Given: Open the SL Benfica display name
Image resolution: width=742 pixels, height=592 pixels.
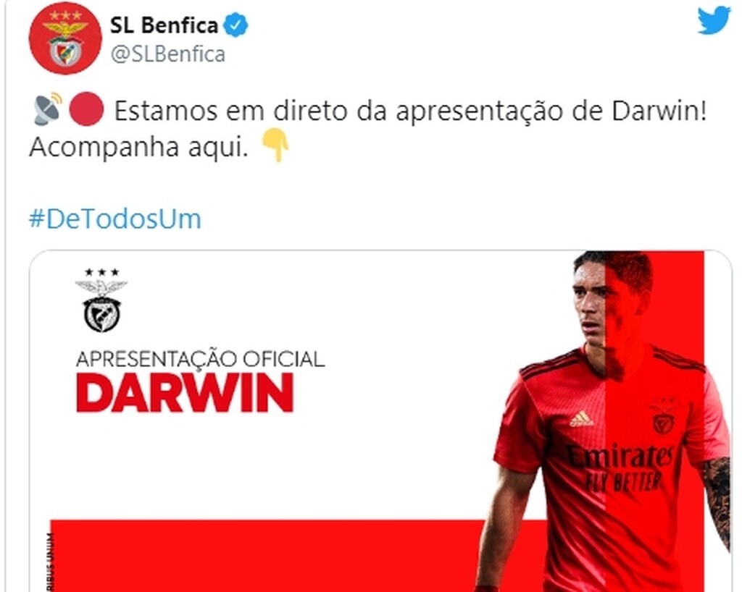Looking at the screenshot, I should pos(164,25).
